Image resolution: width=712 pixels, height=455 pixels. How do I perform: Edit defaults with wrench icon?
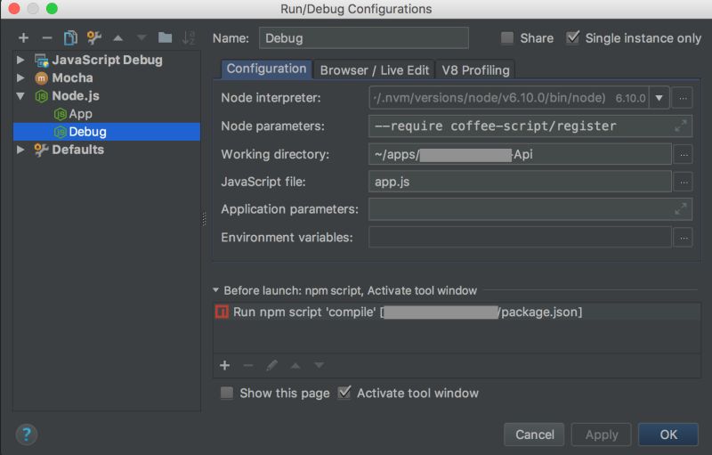tap(94, 38)
